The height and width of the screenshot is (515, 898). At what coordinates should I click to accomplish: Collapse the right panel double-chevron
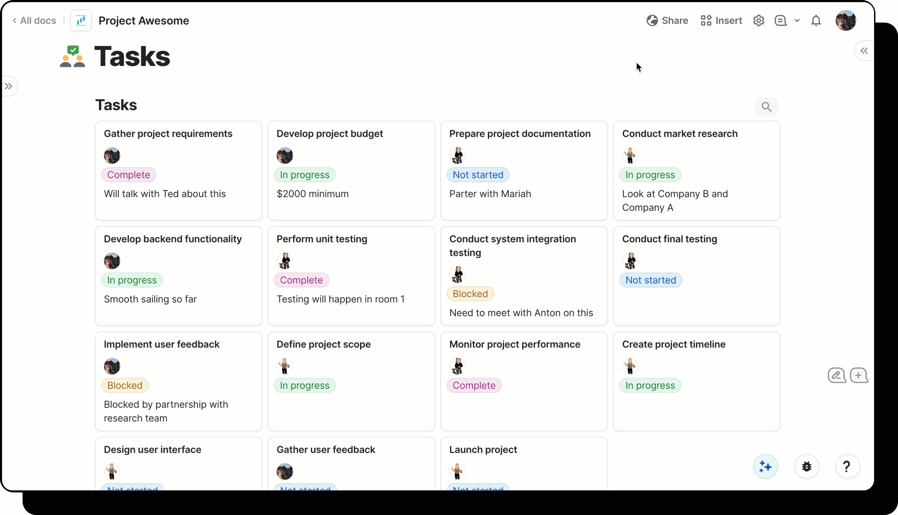pos(864,51)
